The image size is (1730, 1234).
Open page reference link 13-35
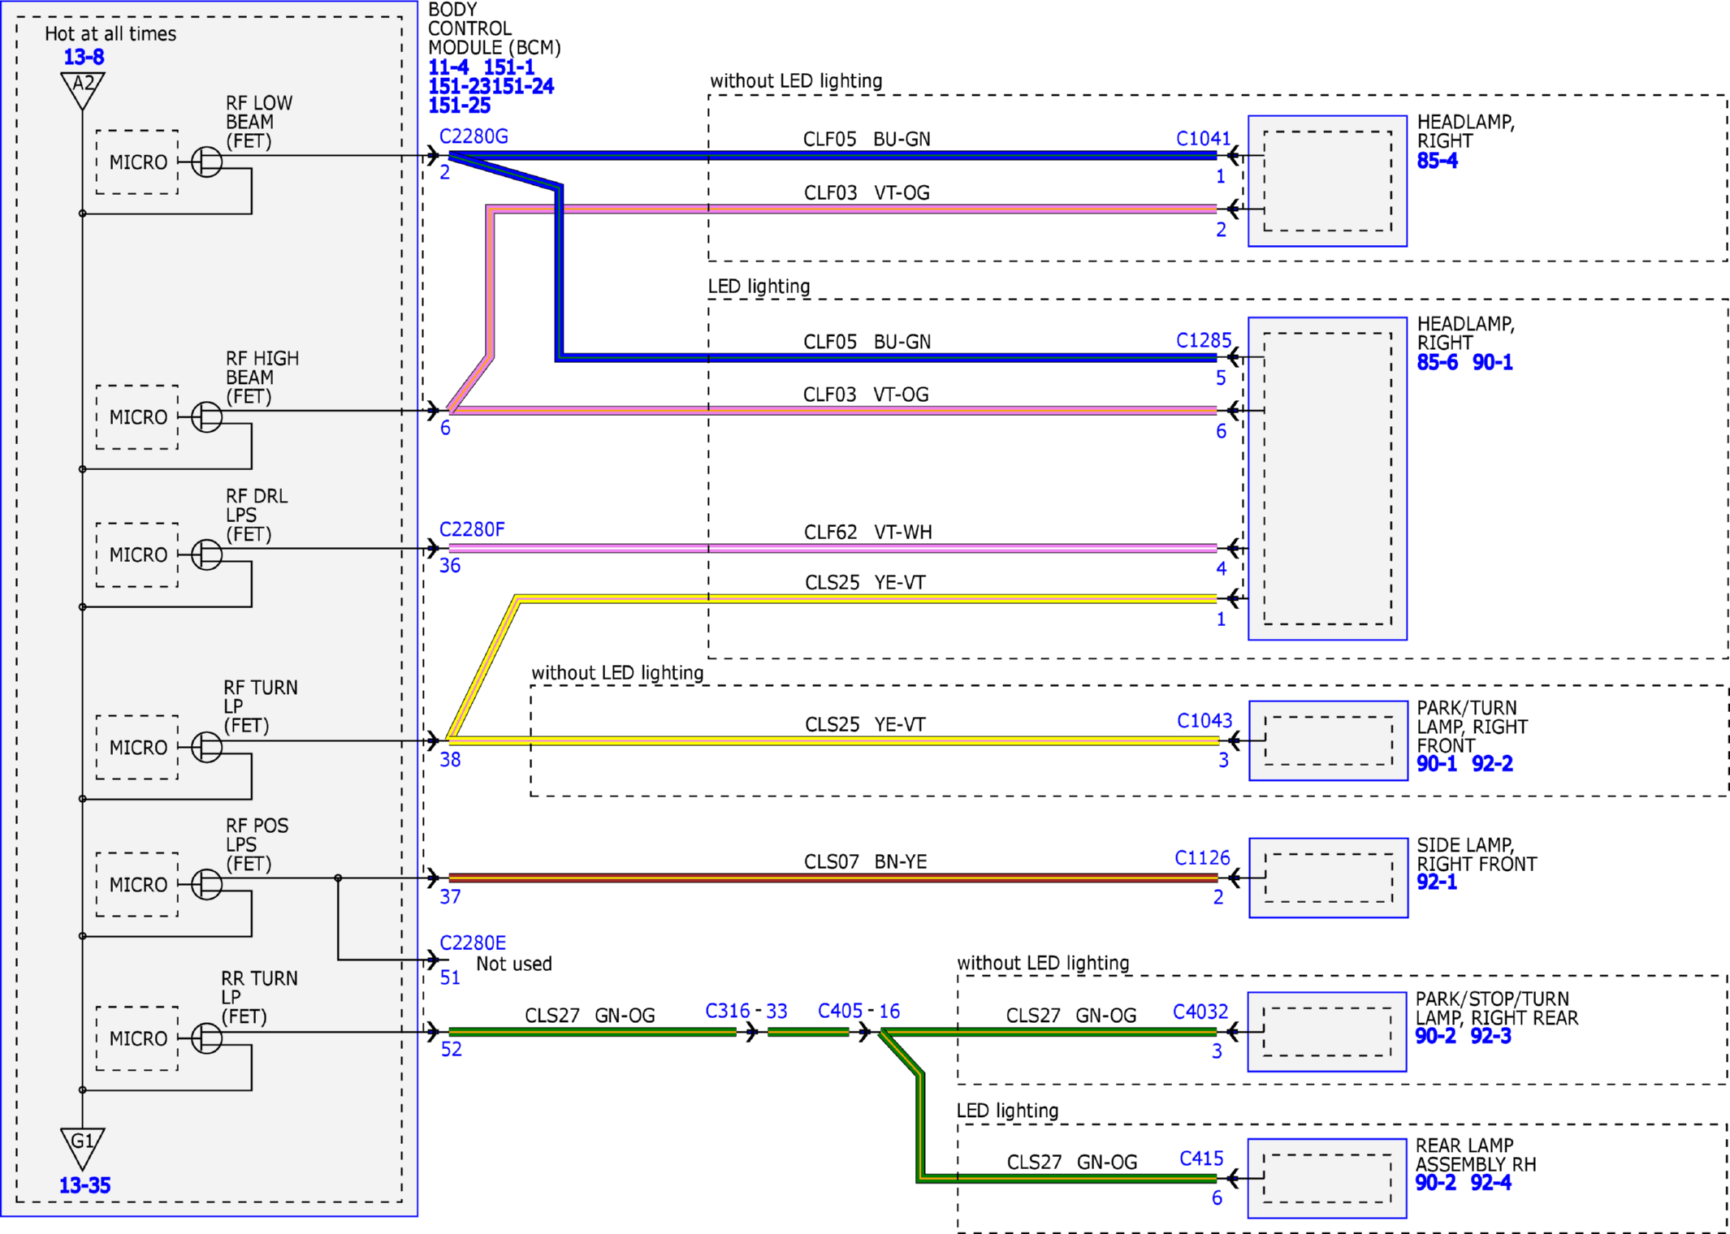coord(84,1185)
